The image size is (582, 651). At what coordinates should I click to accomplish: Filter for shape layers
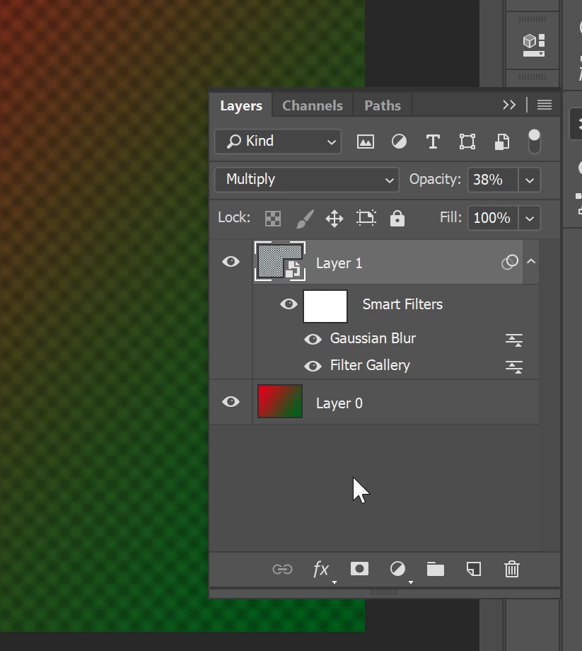pos(467,142)
